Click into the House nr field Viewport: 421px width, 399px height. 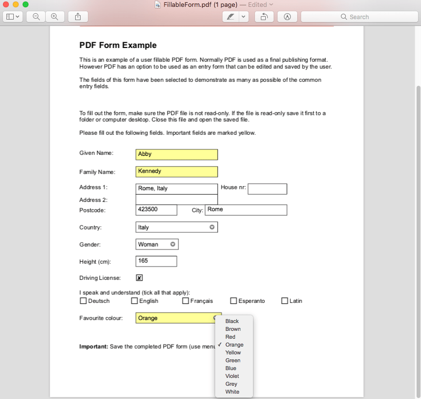tap(267, 189)
